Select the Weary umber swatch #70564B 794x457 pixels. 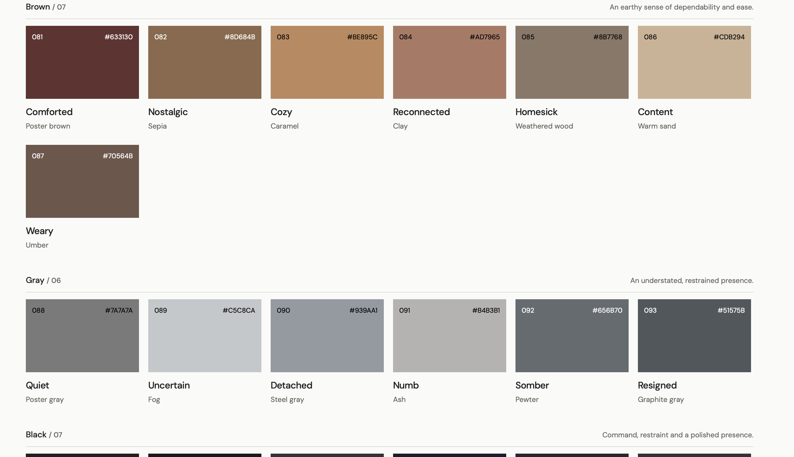82,181
